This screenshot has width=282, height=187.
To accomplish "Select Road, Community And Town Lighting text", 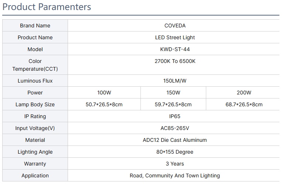I will (x=175, y=176).
